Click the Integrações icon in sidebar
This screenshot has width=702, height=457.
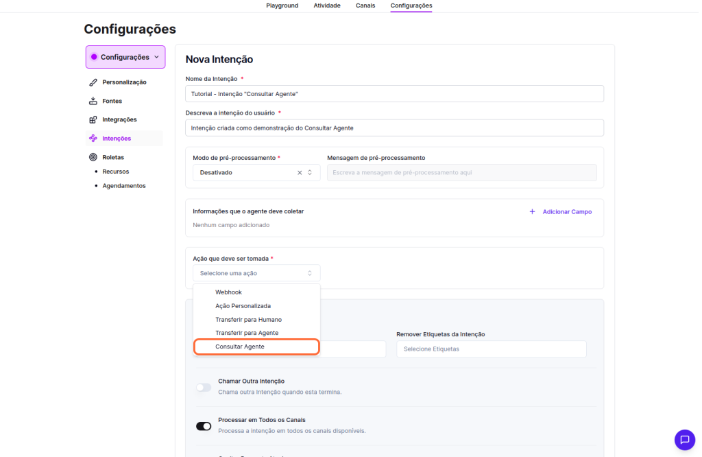(93, 119)
